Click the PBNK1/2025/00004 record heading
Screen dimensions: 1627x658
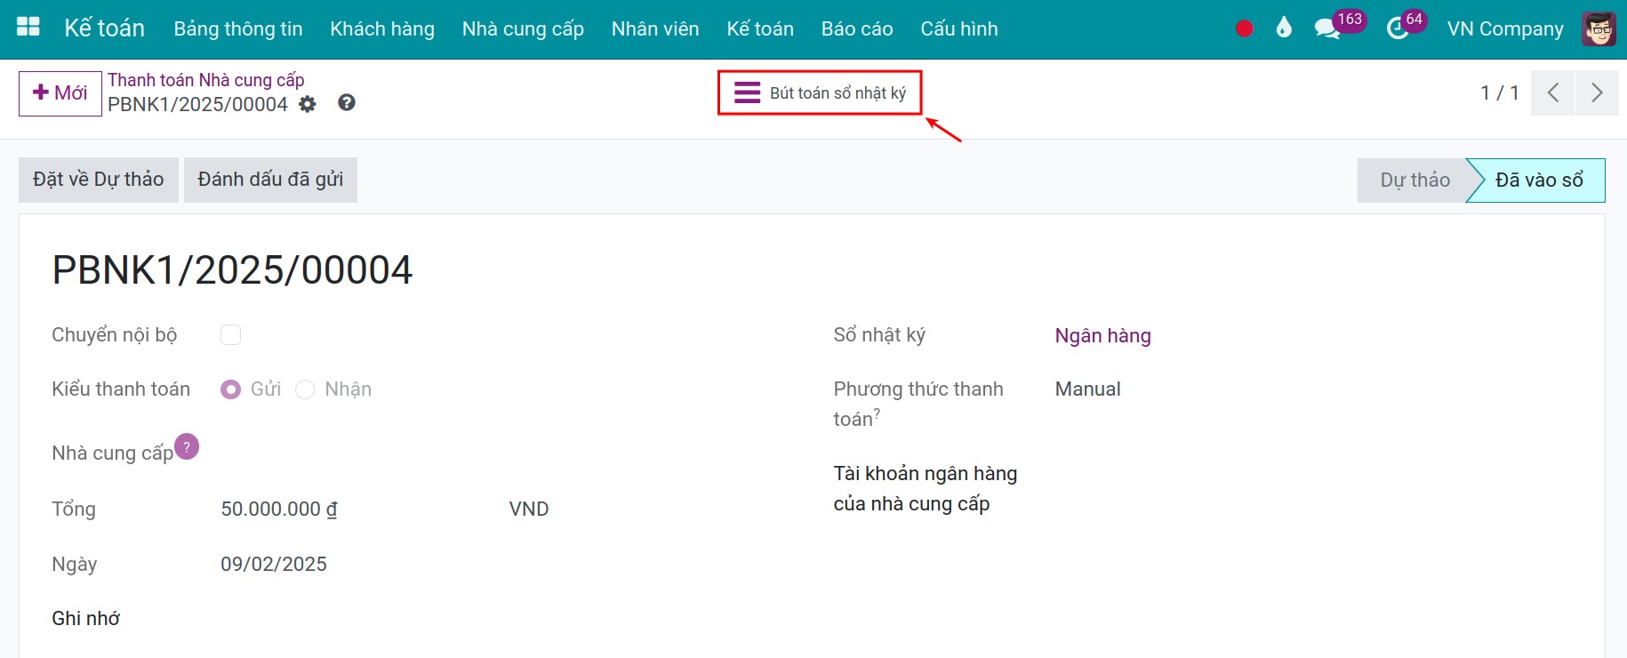[232, 269]
